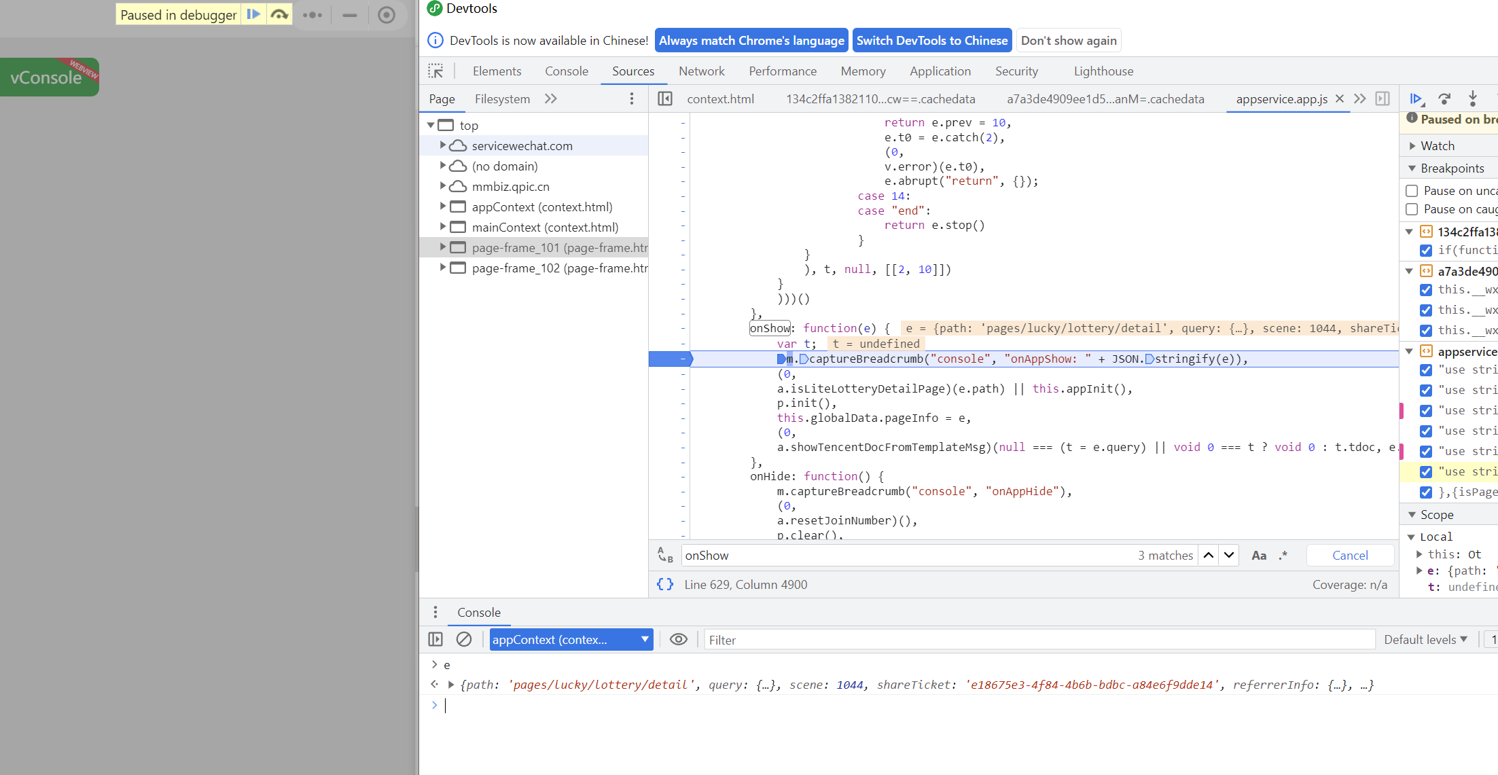1498x775 pixels.
Task: Click step over next function icon
Action: (1445, 99)
